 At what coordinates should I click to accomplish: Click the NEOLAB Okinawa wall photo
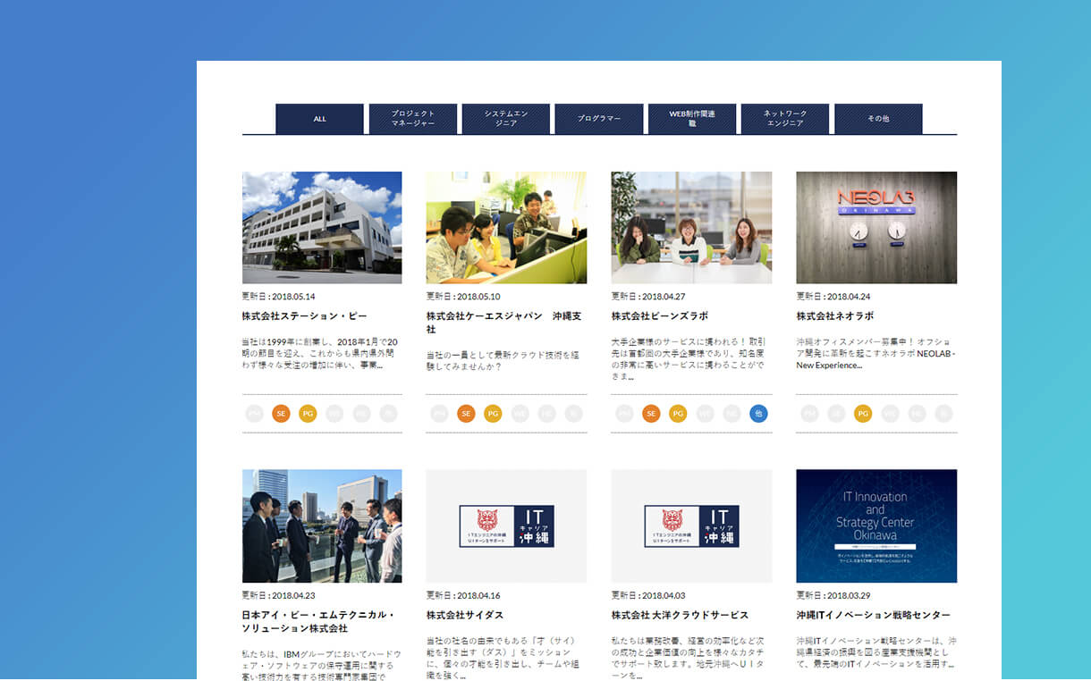point(876,228)
